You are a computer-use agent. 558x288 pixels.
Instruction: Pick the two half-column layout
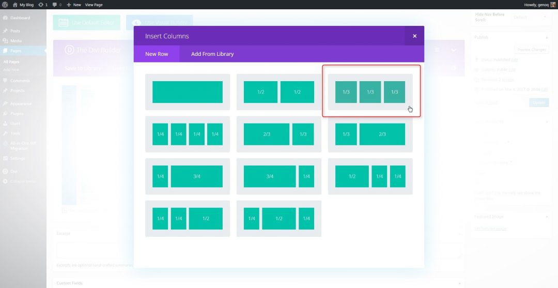coord(279,92)
